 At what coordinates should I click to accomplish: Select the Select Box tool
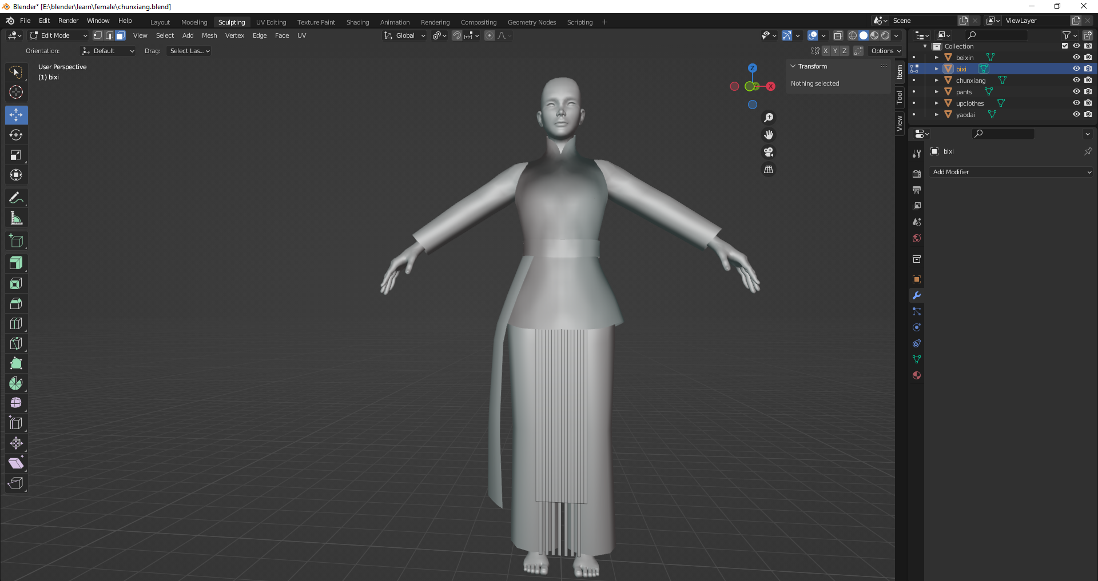pyautogui.click(x=16, y=72)
